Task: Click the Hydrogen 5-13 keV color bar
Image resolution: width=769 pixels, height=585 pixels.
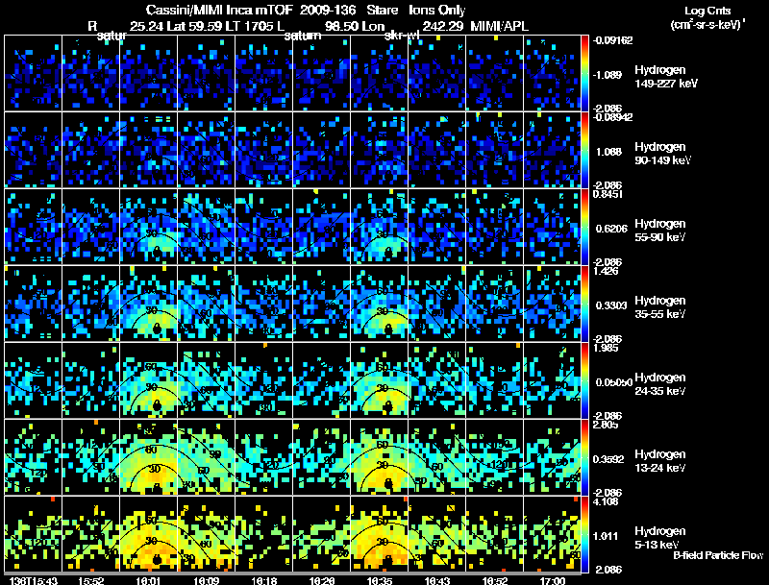Action: click(584, 534)
